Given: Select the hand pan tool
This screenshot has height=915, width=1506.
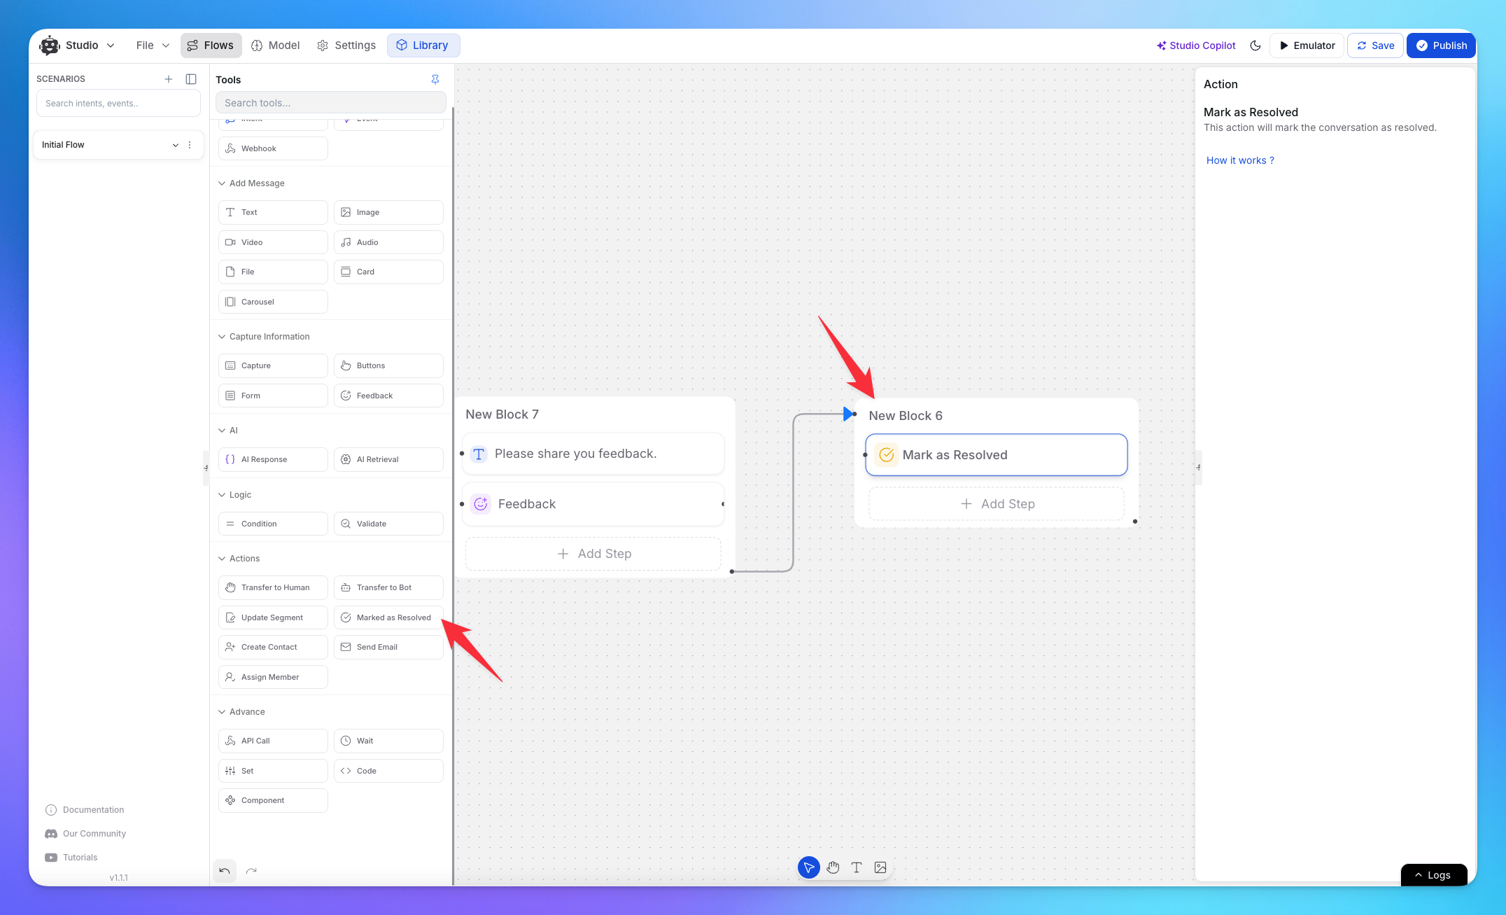Looking at the screenshot, I should [833, 867].
